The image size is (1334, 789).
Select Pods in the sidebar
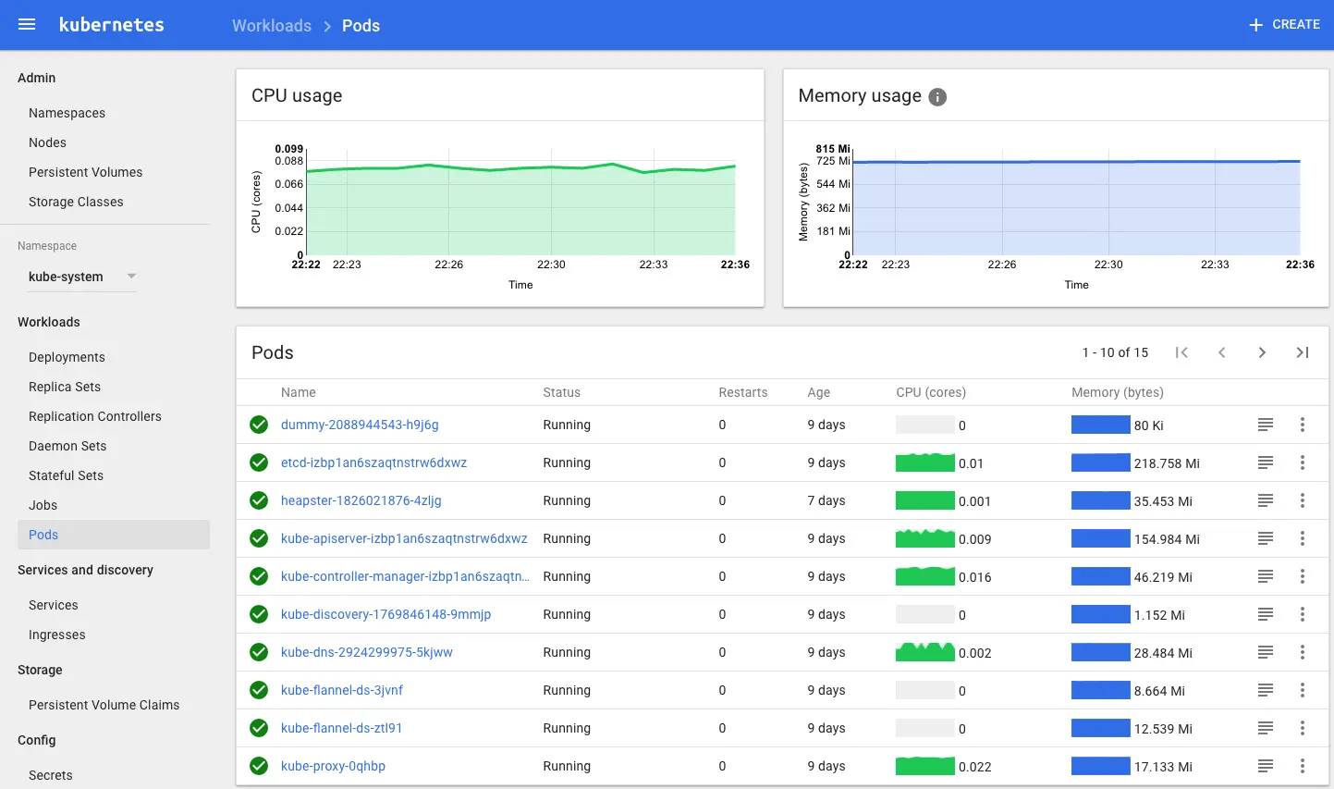pyautogui.click(x=114, y=535)
